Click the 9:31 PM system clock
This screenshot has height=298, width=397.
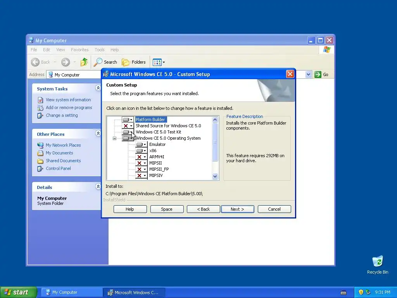(x=383, y=292)
